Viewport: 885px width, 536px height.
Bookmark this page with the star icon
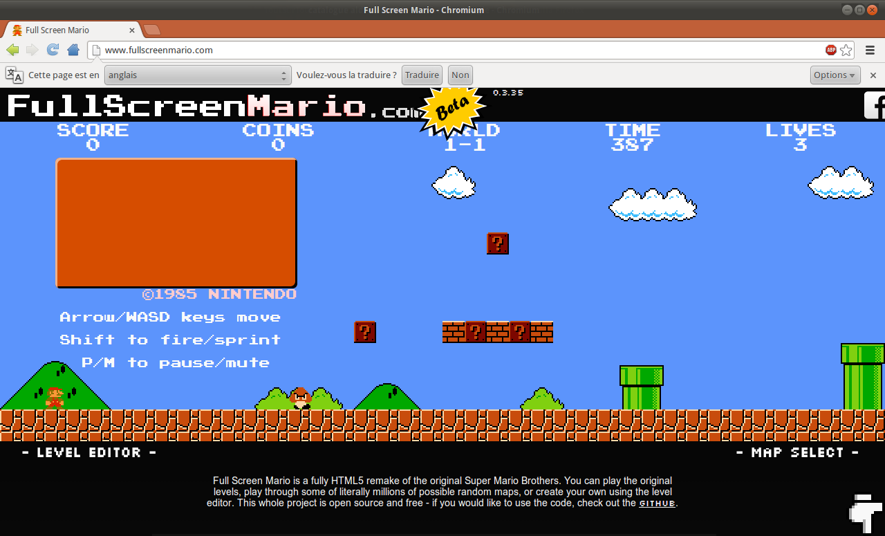[x=846, y=50]
